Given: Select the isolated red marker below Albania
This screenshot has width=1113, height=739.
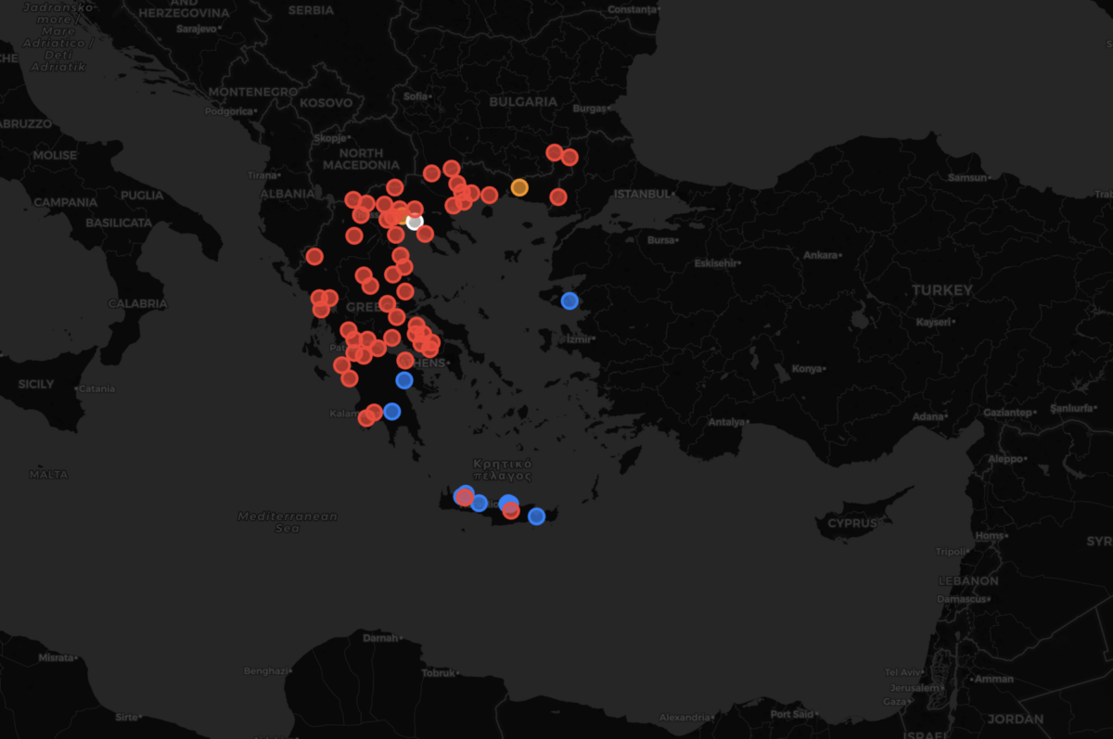Looking at the screenshot, I should click(314, 257).
